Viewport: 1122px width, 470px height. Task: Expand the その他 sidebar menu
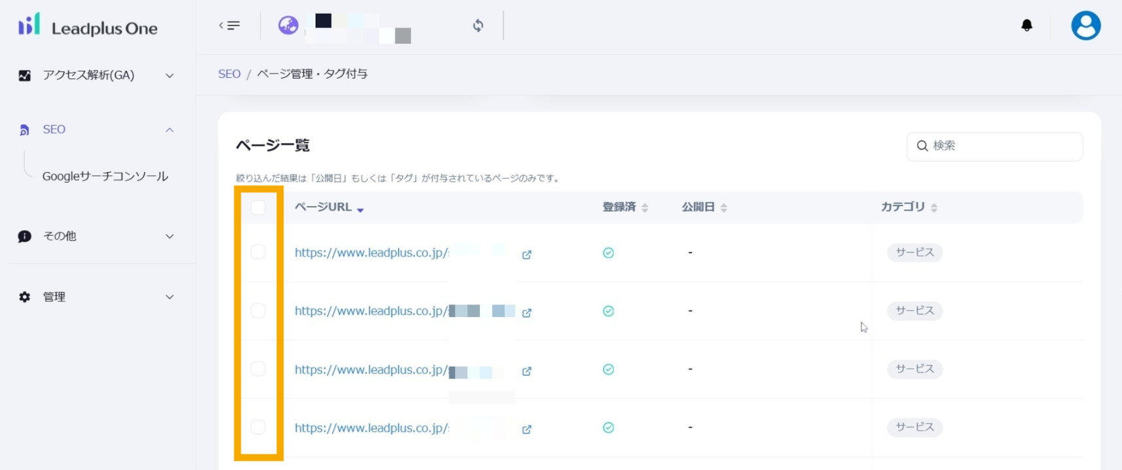(96, 237)
